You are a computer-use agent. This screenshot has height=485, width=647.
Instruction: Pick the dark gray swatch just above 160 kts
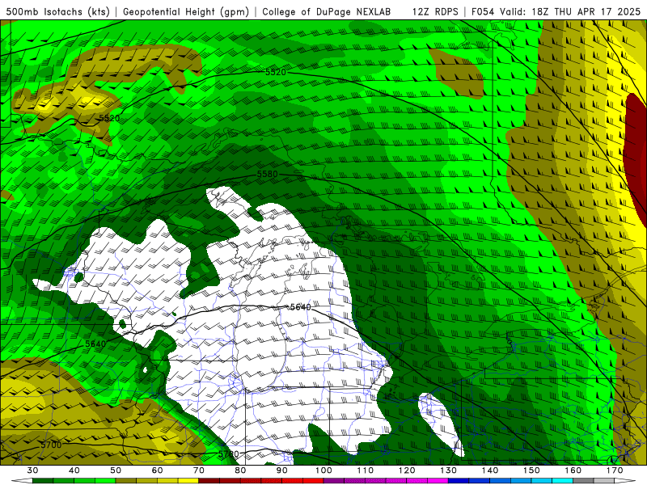point(583,481)
